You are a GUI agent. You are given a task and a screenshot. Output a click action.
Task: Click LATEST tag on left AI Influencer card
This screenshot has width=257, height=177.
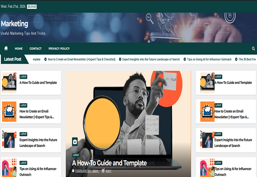click(x=23, y=163)
